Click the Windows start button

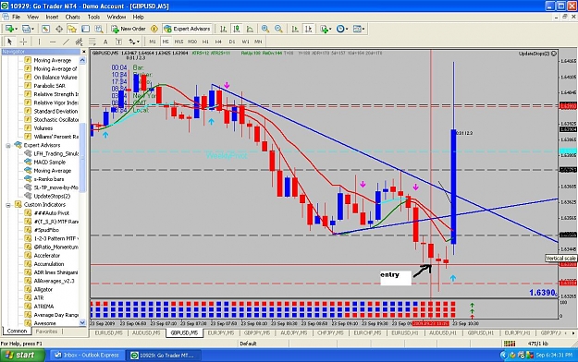click(x=22, y=356)
